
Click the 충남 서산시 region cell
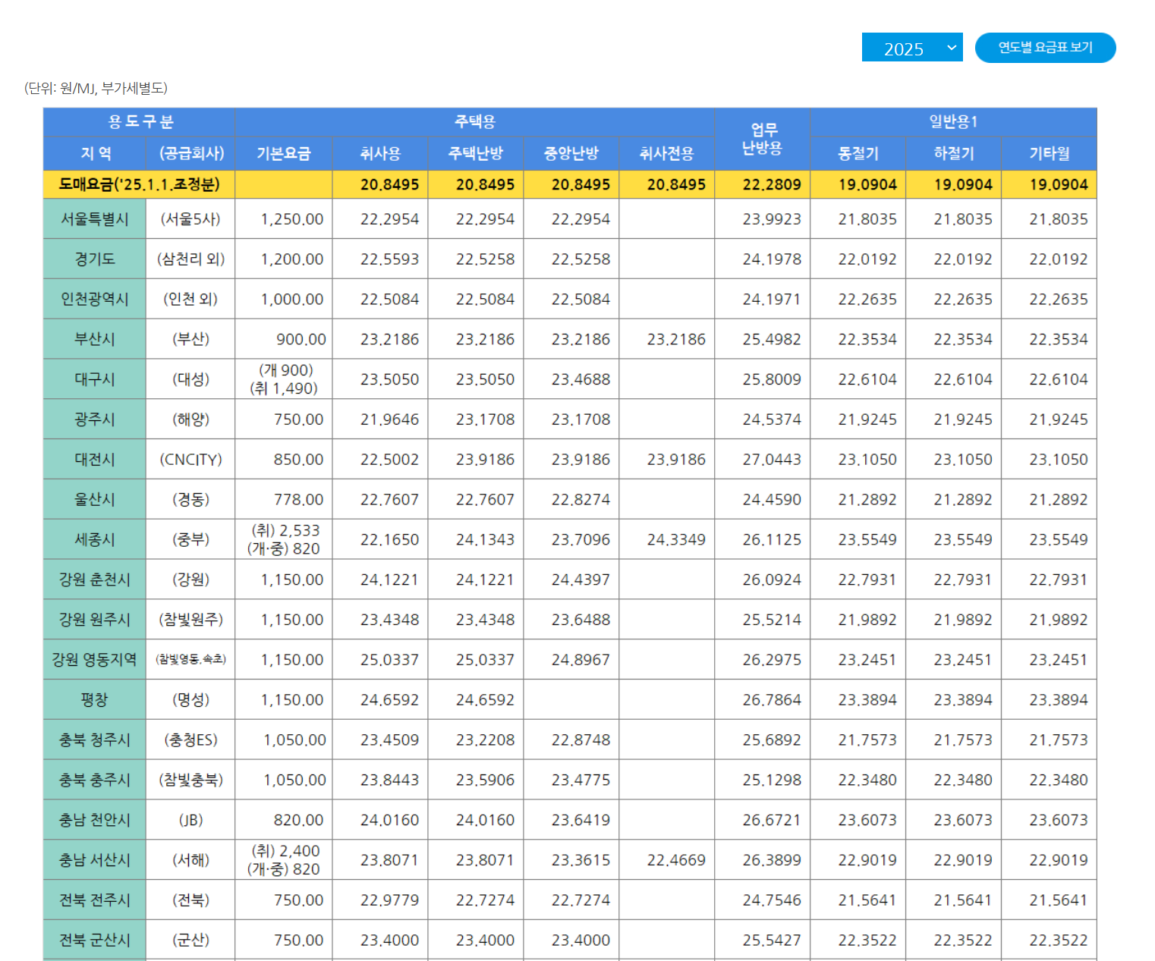(x=95, y=860)
